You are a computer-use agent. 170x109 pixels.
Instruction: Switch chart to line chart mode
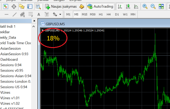coord(136,6)
